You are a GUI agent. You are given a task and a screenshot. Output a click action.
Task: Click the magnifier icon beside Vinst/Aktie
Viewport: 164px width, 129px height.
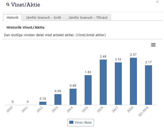[x=8, y=4]
